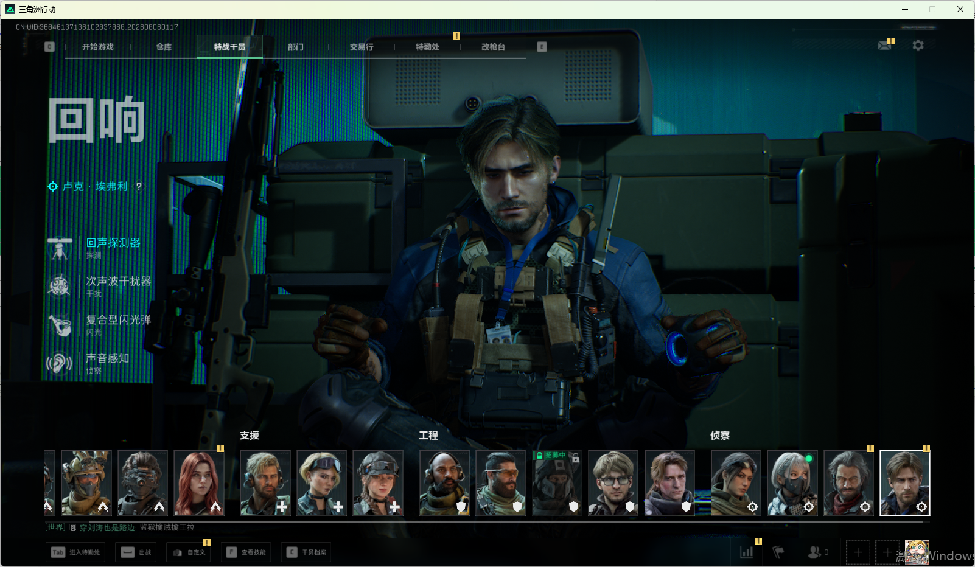Select the 回声探测器 skill icon

coord(60,248)
